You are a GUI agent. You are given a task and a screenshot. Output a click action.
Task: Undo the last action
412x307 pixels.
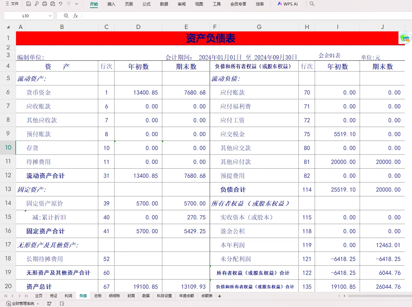pyautogui.click(x=61, y=4)
